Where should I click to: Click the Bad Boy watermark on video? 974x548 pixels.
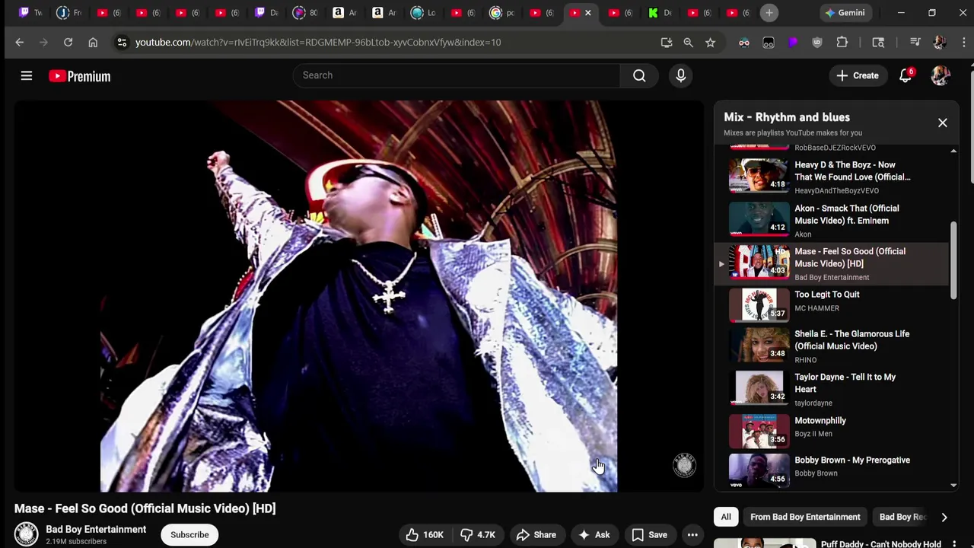tap(684, 465)
